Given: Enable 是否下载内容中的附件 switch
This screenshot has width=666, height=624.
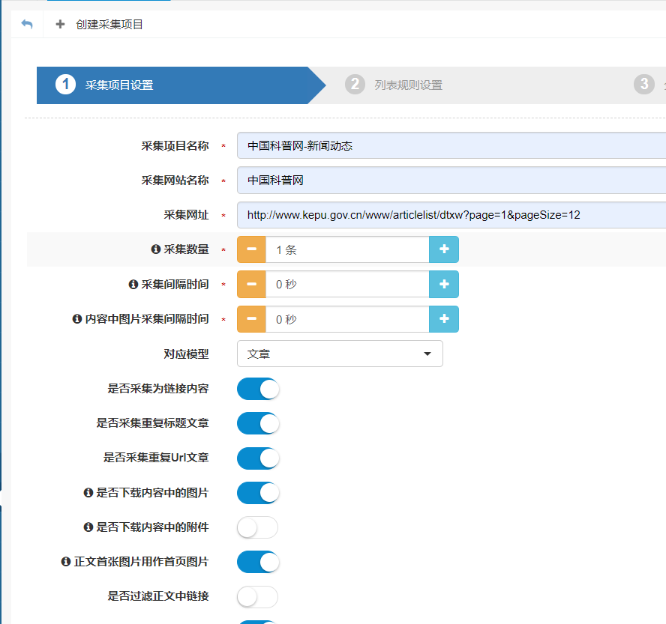Looking at the screenshot, I should [258, 527].
